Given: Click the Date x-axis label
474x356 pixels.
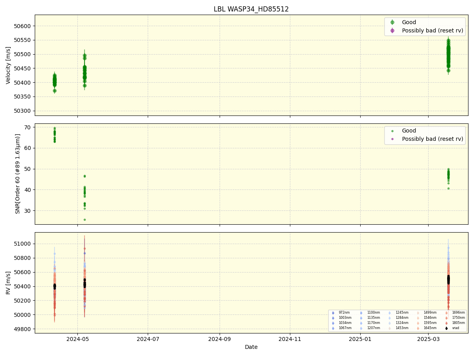Looking at the screenshot, I should tap(251, 347).
